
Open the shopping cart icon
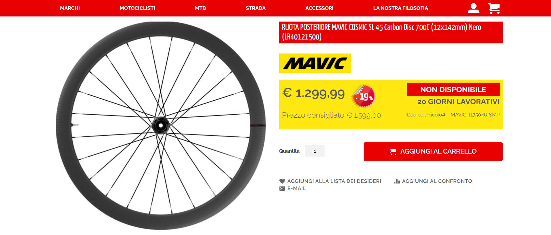[494, 8]
